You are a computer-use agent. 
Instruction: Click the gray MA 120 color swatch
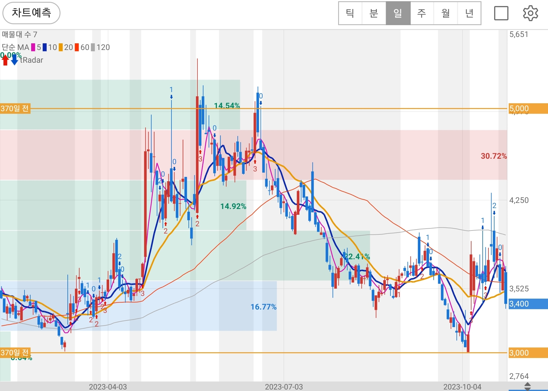point(93,47)
